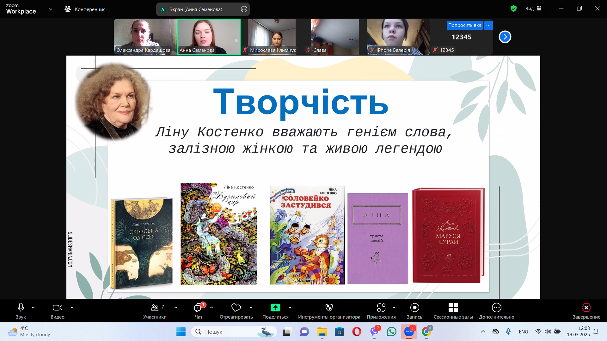Expand apps arrow next to Приложения

[x=394, y=308]
